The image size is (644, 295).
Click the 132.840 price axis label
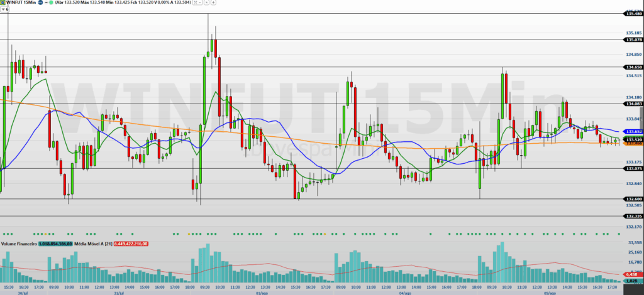(x=634, y=183)
